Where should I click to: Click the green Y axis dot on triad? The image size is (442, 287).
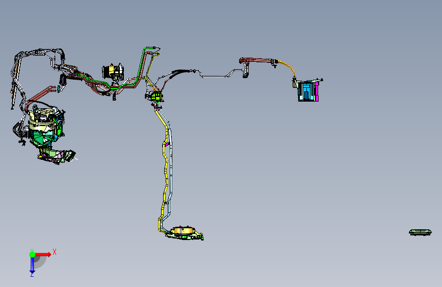[32, 254]
